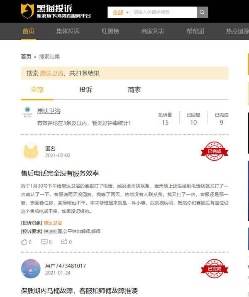
Task: Click 惠达卫浴 complaint target link
Action: click(x=53, y=223)
